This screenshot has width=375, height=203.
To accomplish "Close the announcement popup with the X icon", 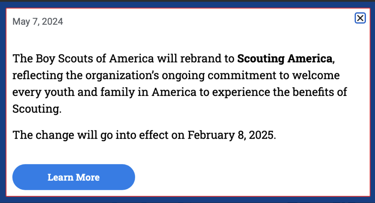I will (x=360, y=18).
